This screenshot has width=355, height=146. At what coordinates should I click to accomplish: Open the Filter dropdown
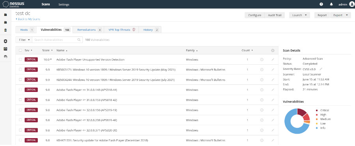tap(24, 39)
